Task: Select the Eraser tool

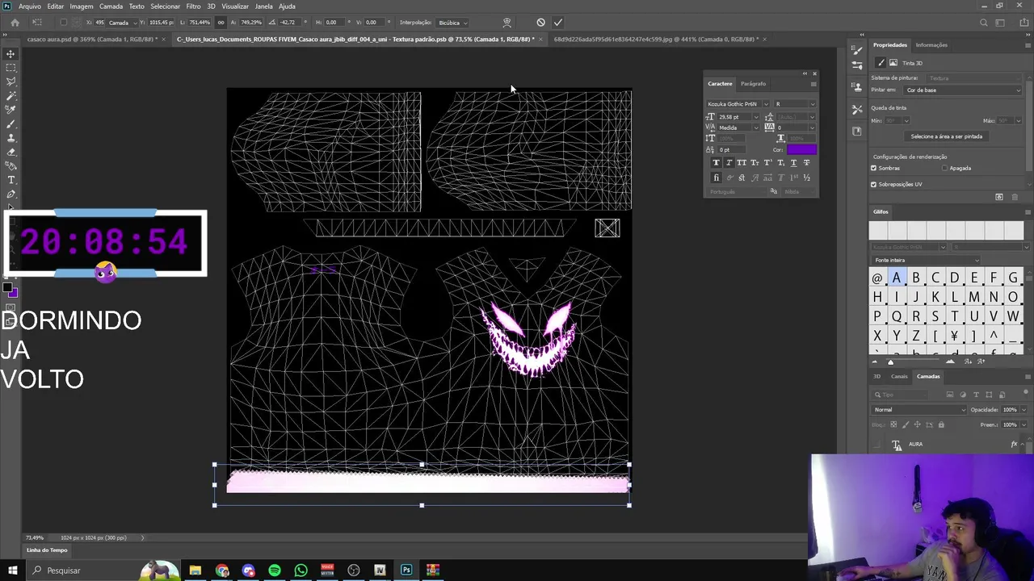Action: click(11, 152)
